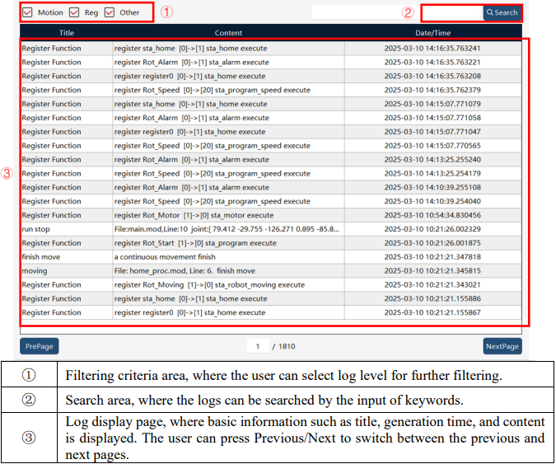556x464 pixels.
Task: Select the 'moving' log row title
Action: (35, 271)
